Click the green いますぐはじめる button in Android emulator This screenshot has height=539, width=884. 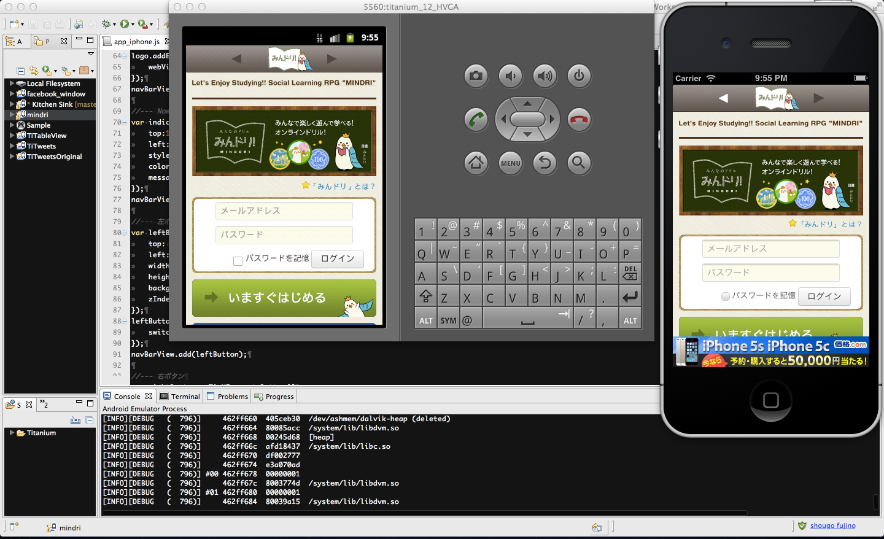[284, 298]
